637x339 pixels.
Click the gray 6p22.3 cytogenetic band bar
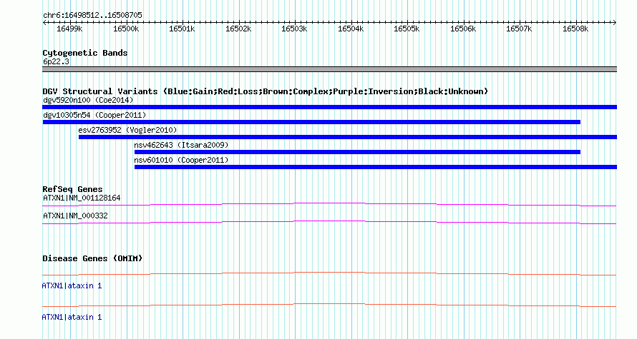click(x=329, y=69)
